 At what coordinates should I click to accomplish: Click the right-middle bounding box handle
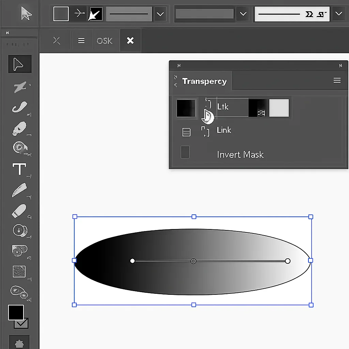(311, 260)
